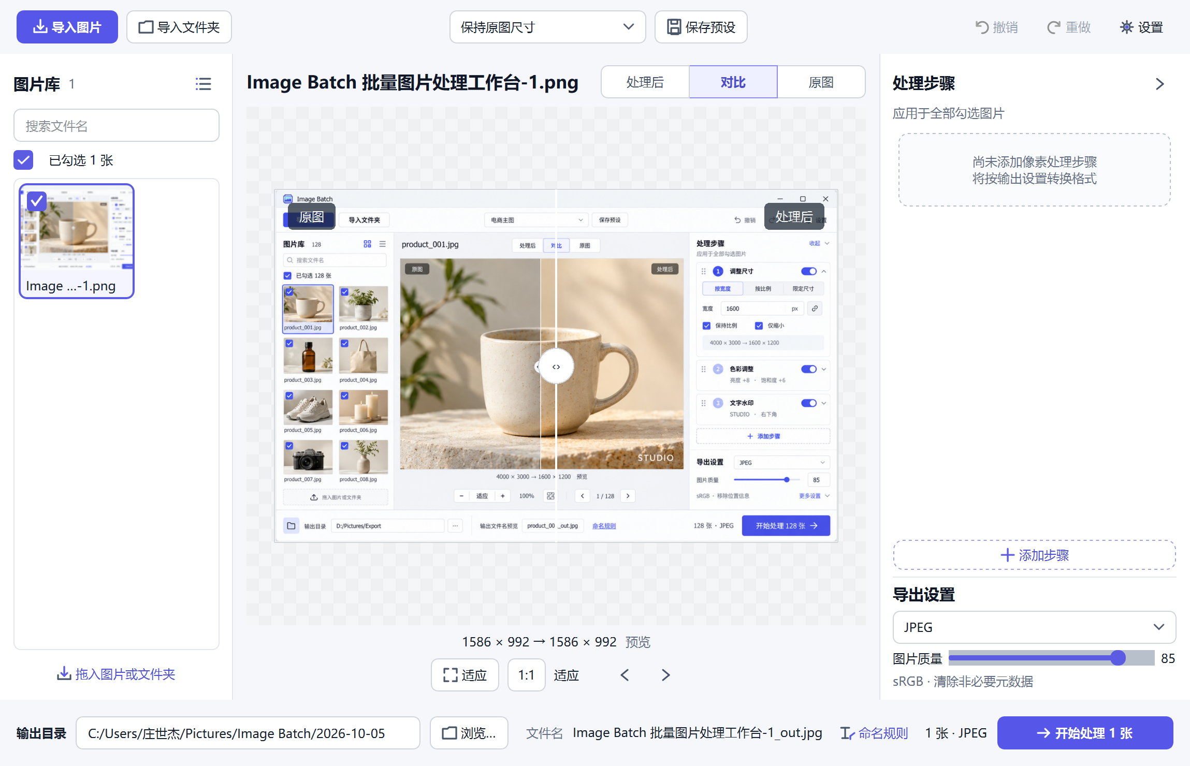Click the 导入图片 import button

[67, 27]
